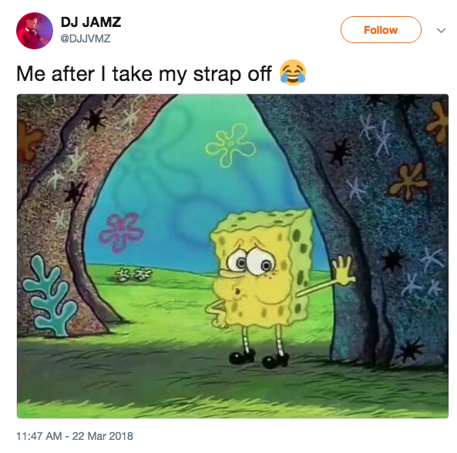Select the tweet text "Me after I take"
457x453 pixels.
point(84,74)
